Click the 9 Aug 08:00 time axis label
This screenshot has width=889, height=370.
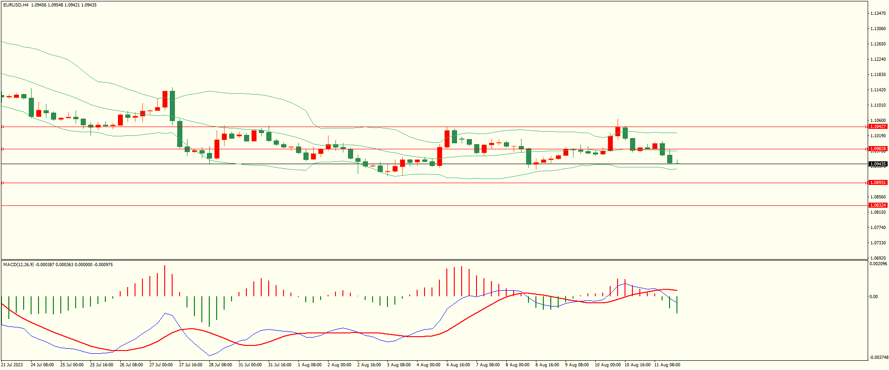coord(577,365)
